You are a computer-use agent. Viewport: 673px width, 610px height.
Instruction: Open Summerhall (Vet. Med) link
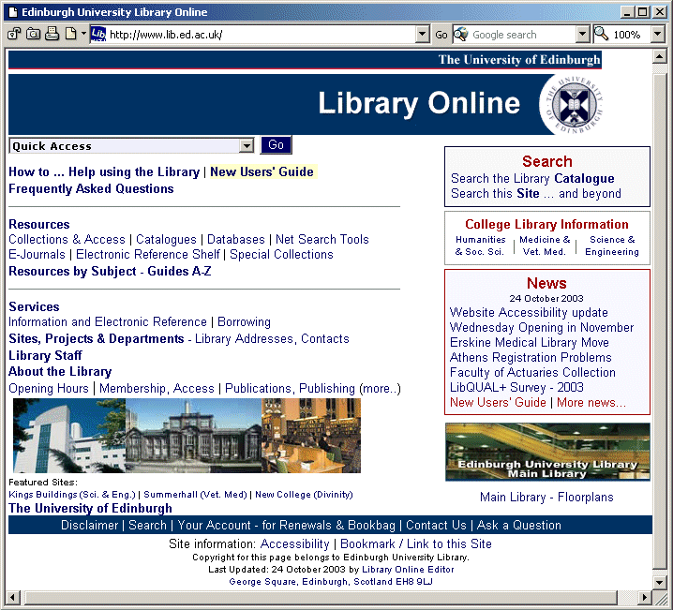195,495
